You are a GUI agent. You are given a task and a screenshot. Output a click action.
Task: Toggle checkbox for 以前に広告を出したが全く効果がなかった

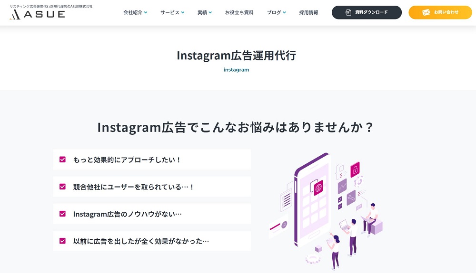[62, 241]
